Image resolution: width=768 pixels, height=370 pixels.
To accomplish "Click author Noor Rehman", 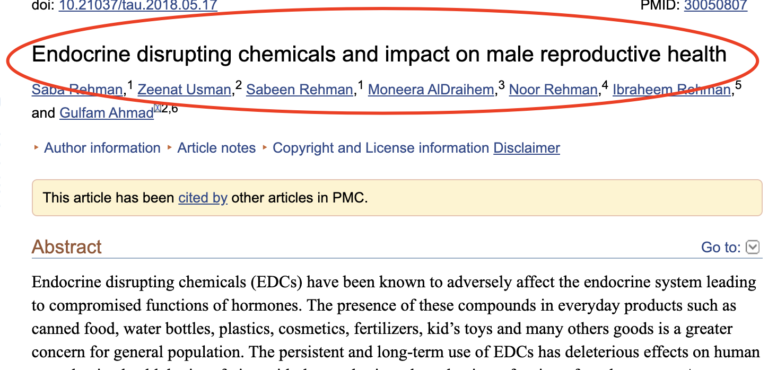I will 553,90.
